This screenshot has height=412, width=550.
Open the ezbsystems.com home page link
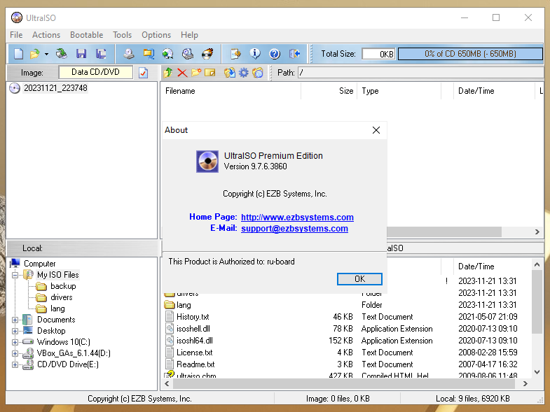pyautogui.click(x=297, y=218)
